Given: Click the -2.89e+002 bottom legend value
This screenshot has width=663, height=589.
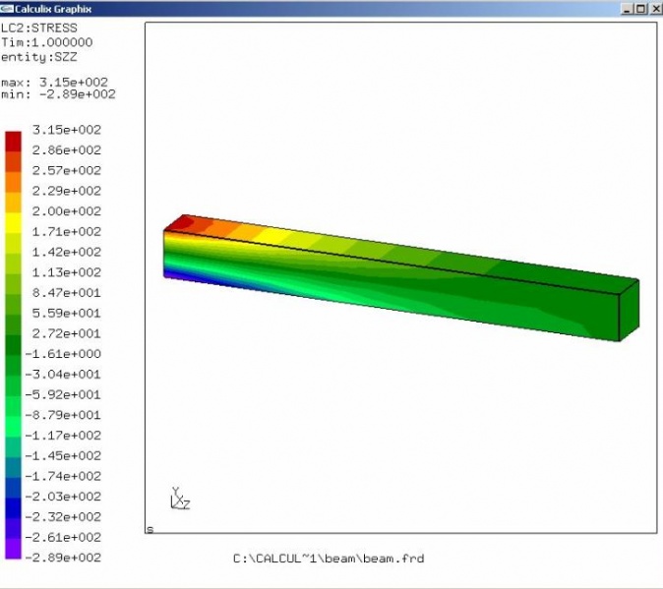Looking at the screenshot, I should pos(67,558).
